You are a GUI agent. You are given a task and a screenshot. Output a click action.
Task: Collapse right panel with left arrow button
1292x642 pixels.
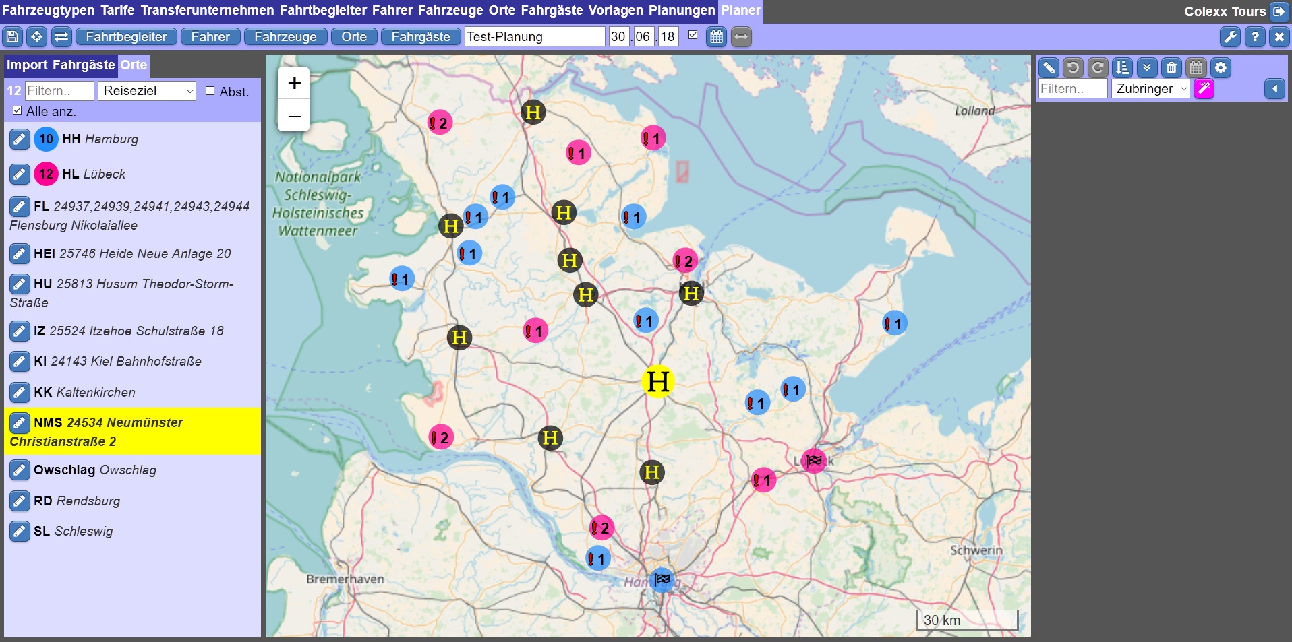click(1274, 89)
